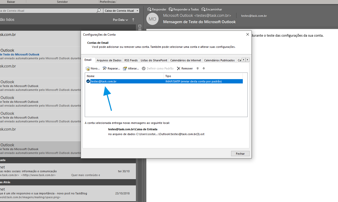338x202 pixels.
Task: Select testes@task.com.br in the accounts list
Action: [x=104, y=81]
